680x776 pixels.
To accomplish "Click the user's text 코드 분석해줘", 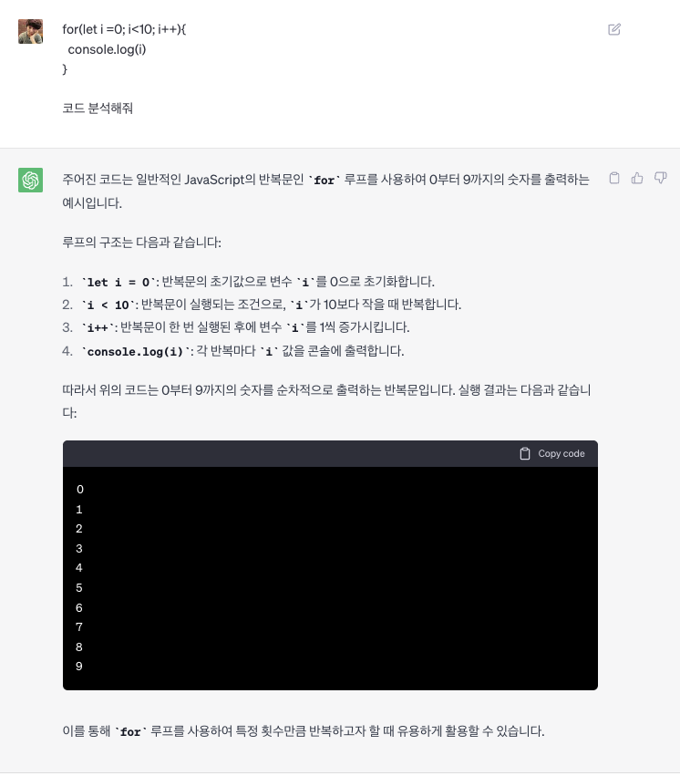I will pyautogui.click(x=98, y=109).
